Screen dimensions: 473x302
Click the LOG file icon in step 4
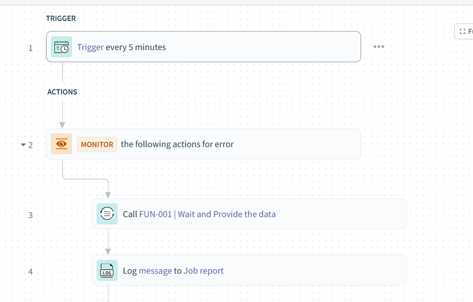[x=107, y=271]
